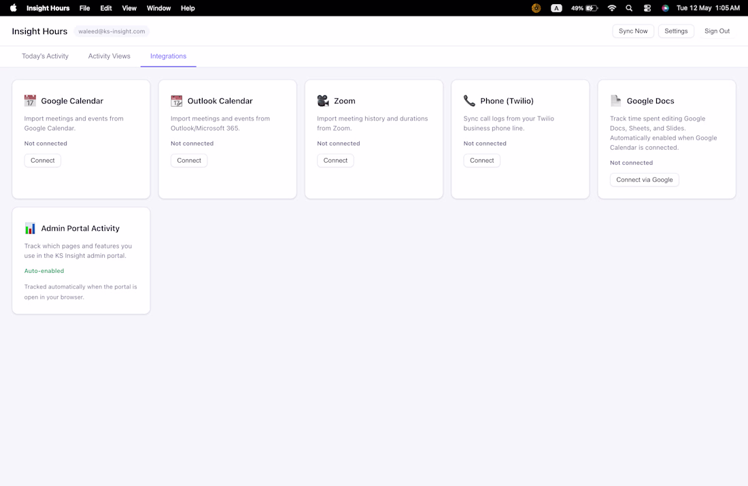Viewport: 748px width, 486px height.
Task: Open the File menu
Action: [84, 8]
